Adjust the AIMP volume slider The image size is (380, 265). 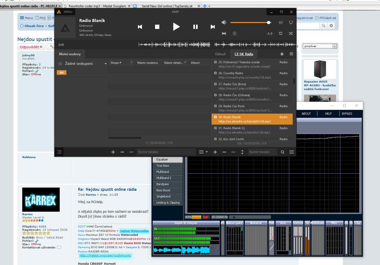251,23
